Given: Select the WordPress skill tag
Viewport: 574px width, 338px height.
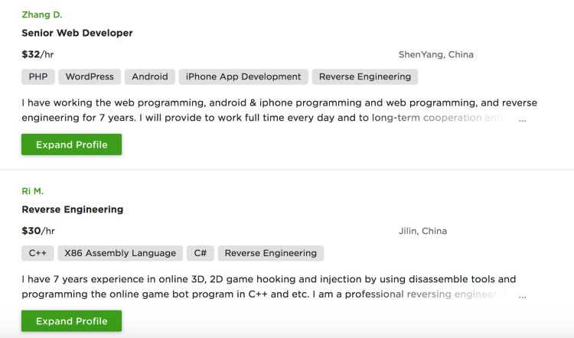Looking at the screenshot, I should click(x=90, y=76).
